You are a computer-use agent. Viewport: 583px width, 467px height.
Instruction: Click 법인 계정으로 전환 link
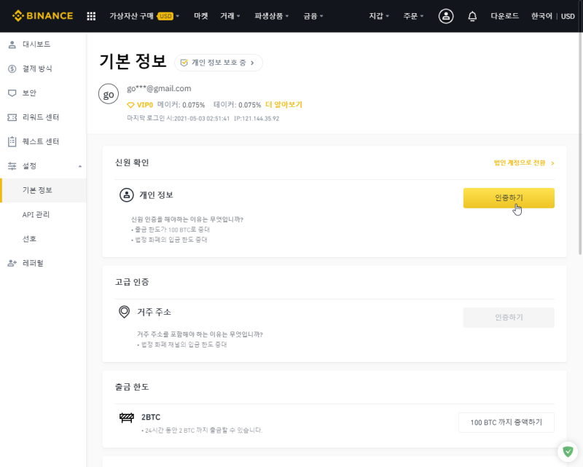coord(524,163)
